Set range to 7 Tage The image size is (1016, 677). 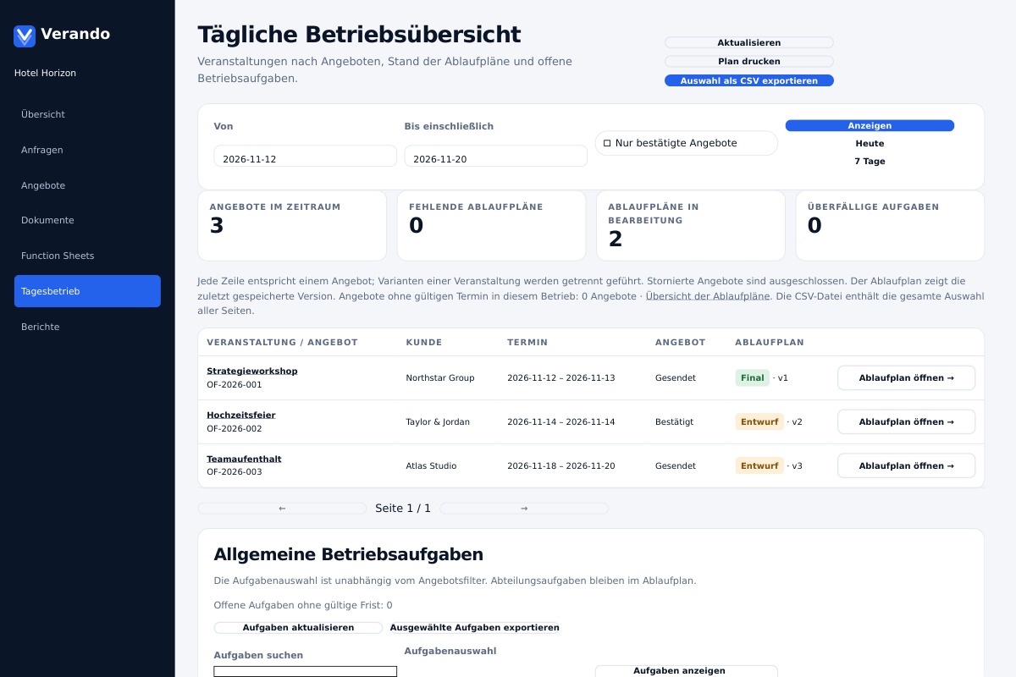pyautogui.click(x=870, y=161)
